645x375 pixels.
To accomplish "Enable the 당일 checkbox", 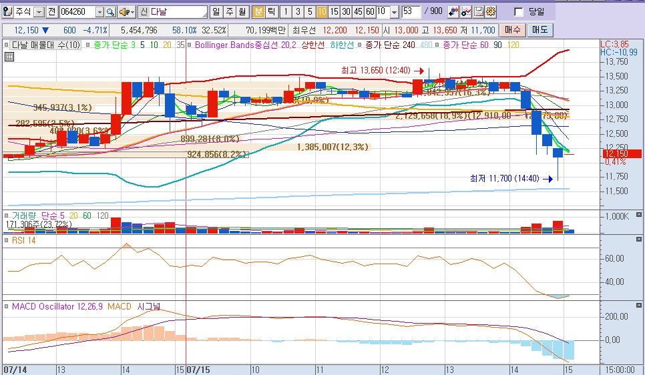I will coord(518,12).
